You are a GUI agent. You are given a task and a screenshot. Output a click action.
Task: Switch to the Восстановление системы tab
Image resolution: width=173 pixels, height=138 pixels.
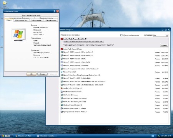31,16
